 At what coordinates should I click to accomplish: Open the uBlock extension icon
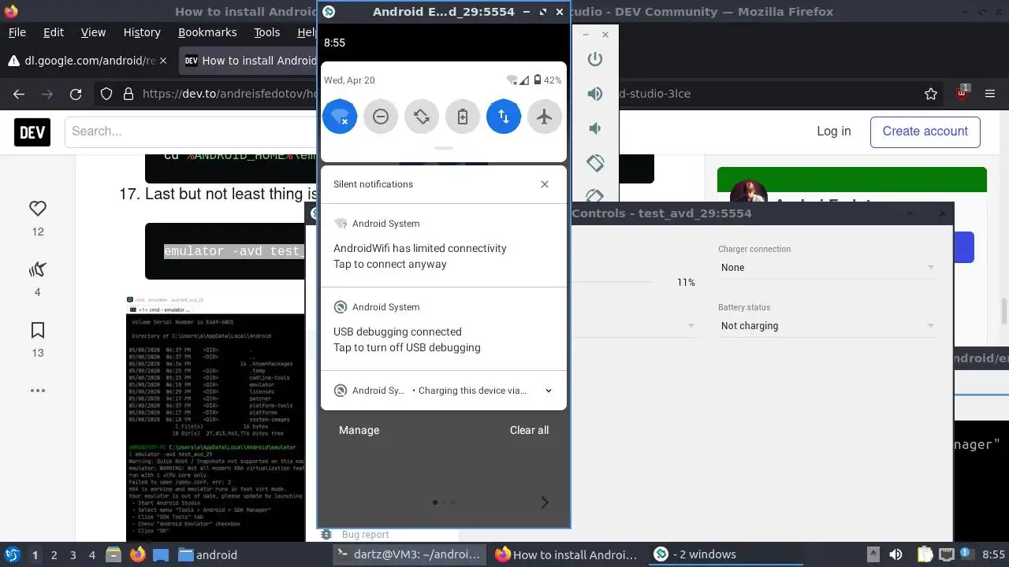click(x=962, y=93)
